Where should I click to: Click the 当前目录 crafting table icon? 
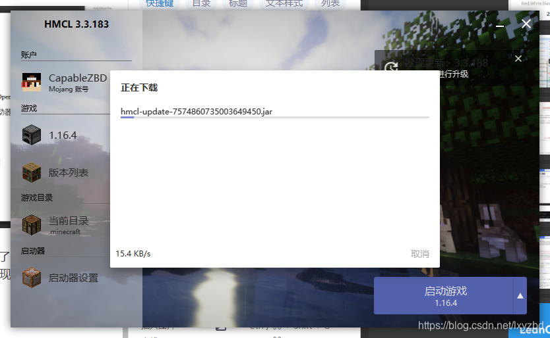click(x=32, y=225)
